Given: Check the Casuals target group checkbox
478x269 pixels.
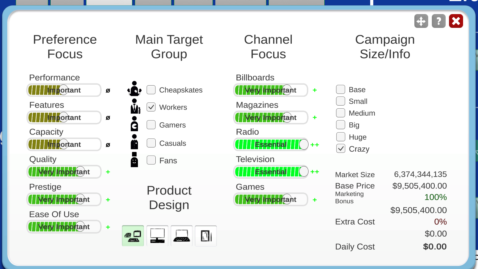Looking at the screenshot, I should [151, 143].
